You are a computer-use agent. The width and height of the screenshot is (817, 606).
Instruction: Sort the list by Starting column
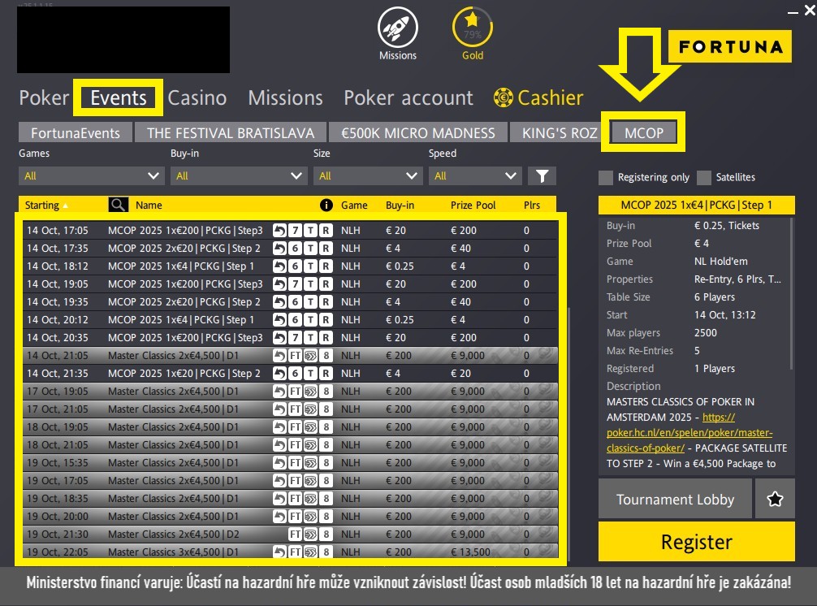(45, 205)
